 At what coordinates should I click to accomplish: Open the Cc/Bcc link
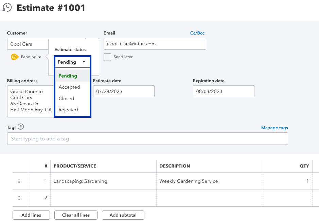coord(197,33)
